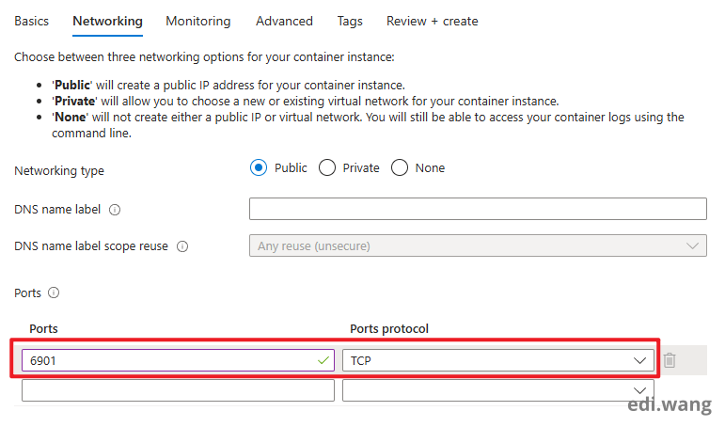Viewport: 725px width, 427px height.
Task: Set networking type to None
Action: point(400,168)
